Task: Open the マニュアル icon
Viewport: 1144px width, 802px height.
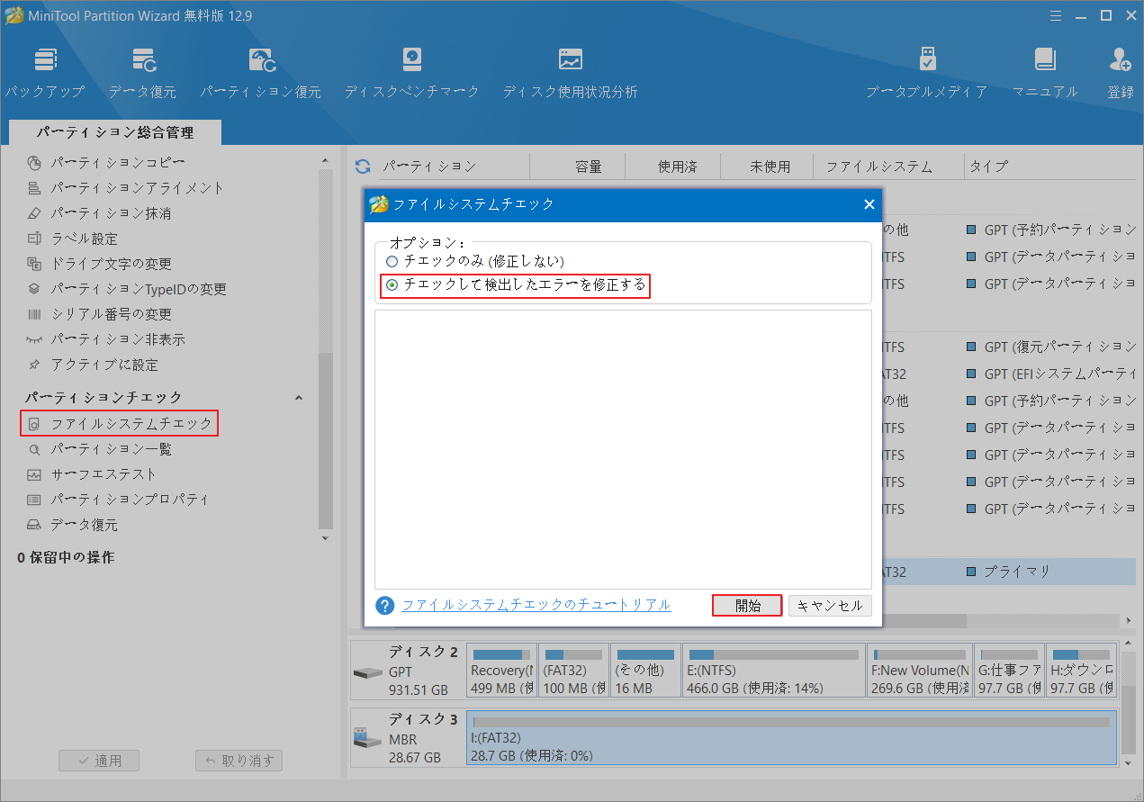Action: pyautogui.click(x=1044, y=59)
